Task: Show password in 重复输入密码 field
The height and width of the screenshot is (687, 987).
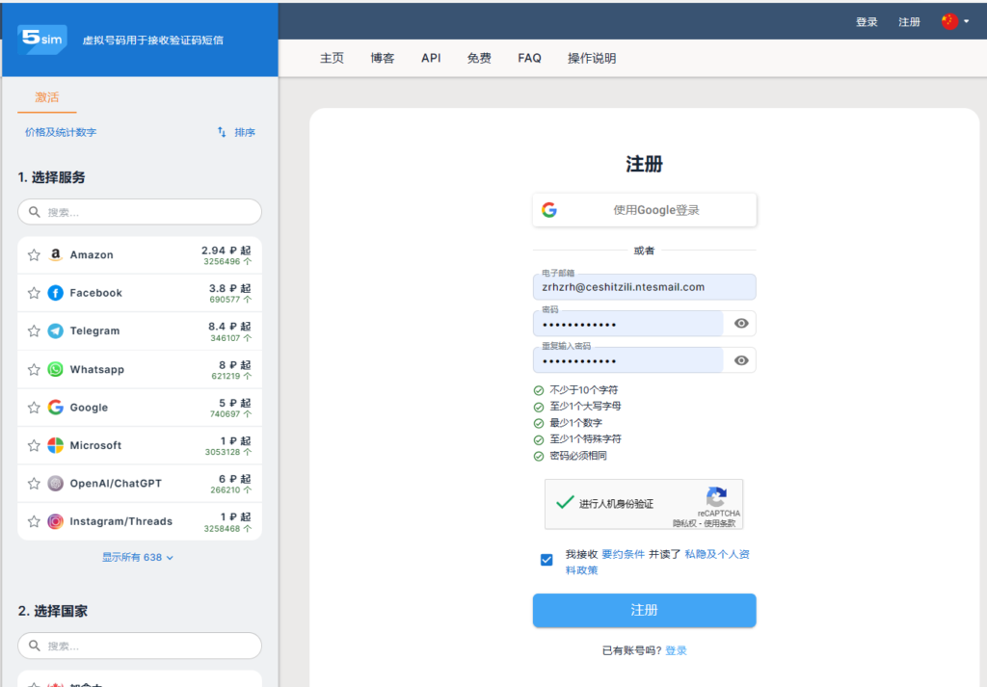Action: pyautogui.click(x=740, y=360)
